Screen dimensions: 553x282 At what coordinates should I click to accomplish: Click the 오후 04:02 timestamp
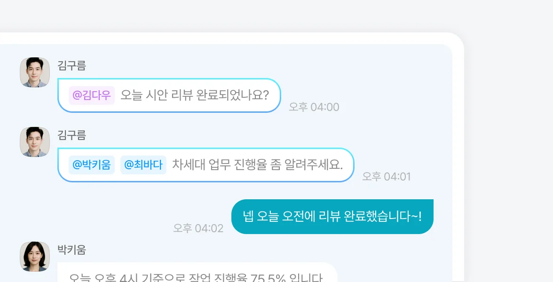(198, 228)
